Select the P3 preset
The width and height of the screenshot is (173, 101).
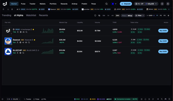tap(165, 15)
